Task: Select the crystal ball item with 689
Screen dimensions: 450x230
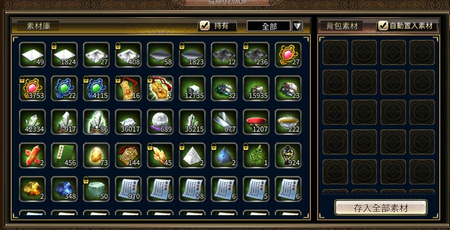Action: pyautogui.click(x=160, y=122)
